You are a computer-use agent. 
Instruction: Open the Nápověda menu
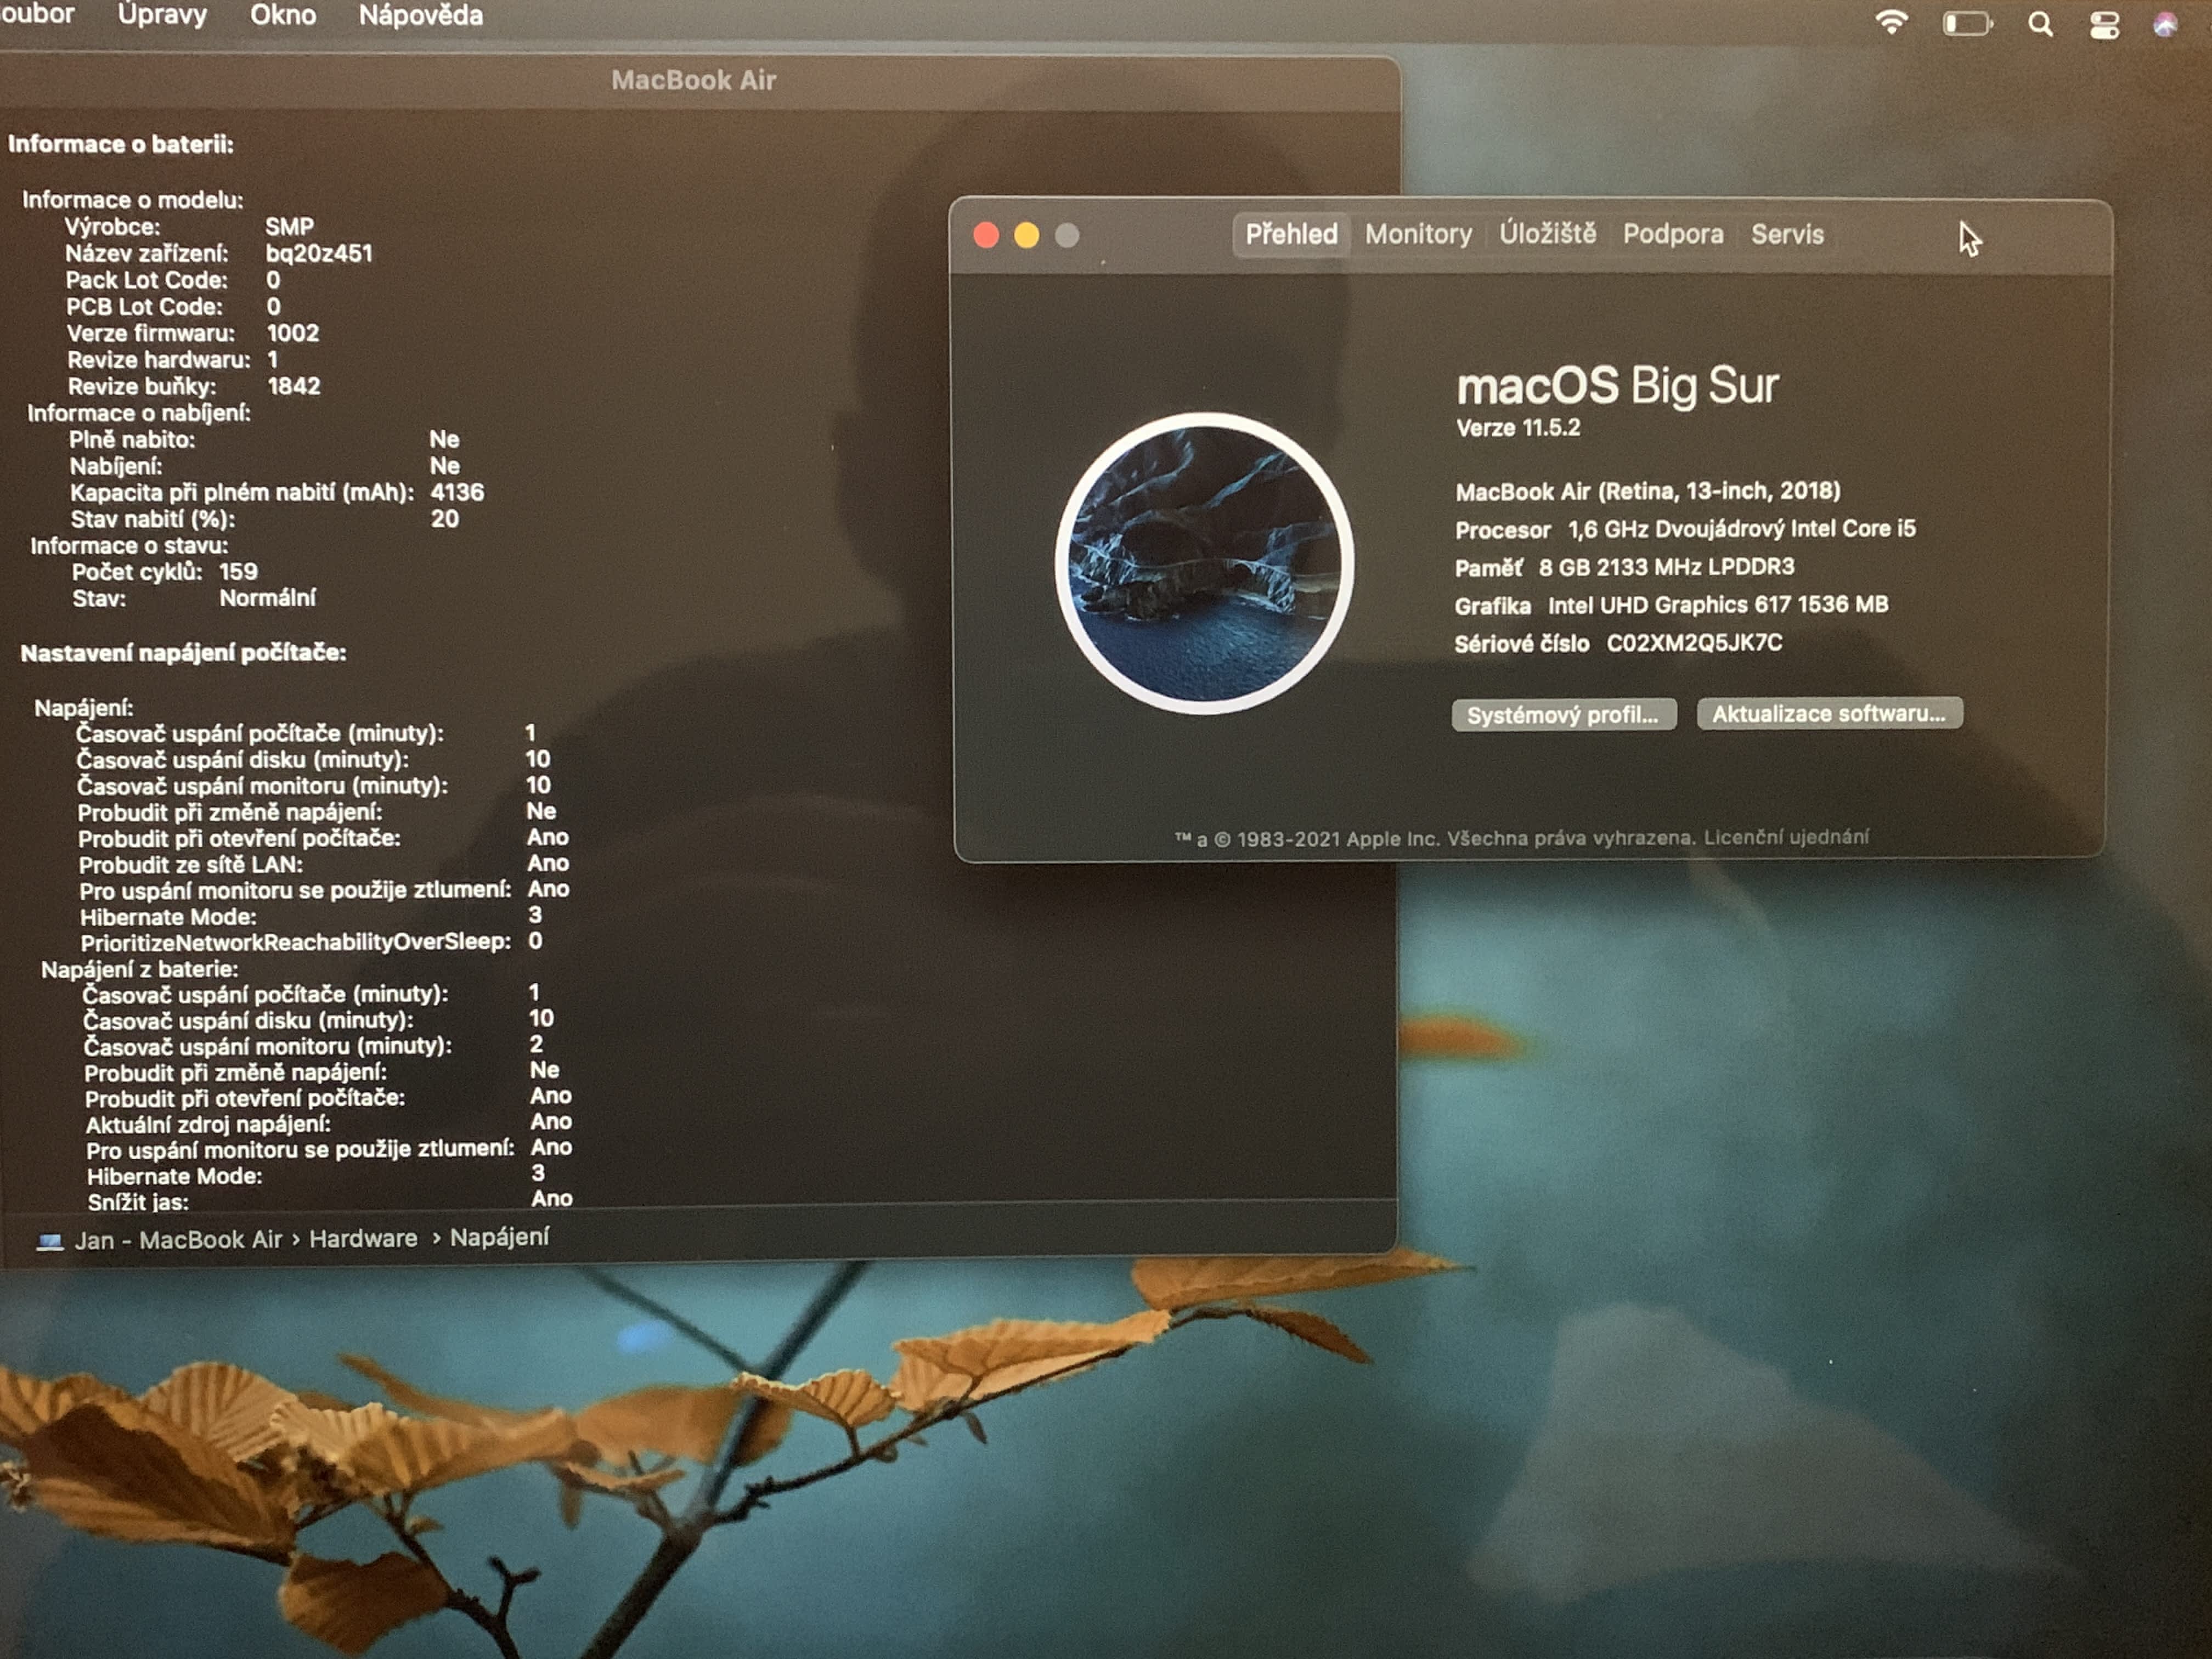point(420,15)
